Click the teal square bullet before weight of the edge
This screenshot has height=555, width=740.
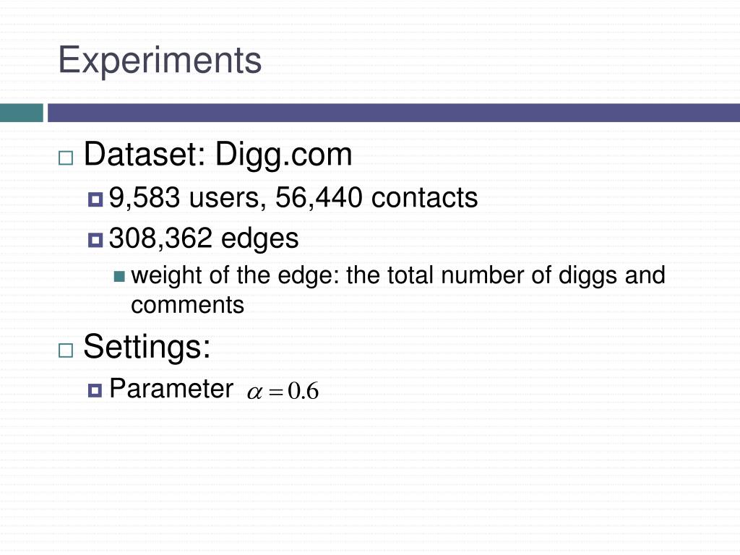click(119, 276)
